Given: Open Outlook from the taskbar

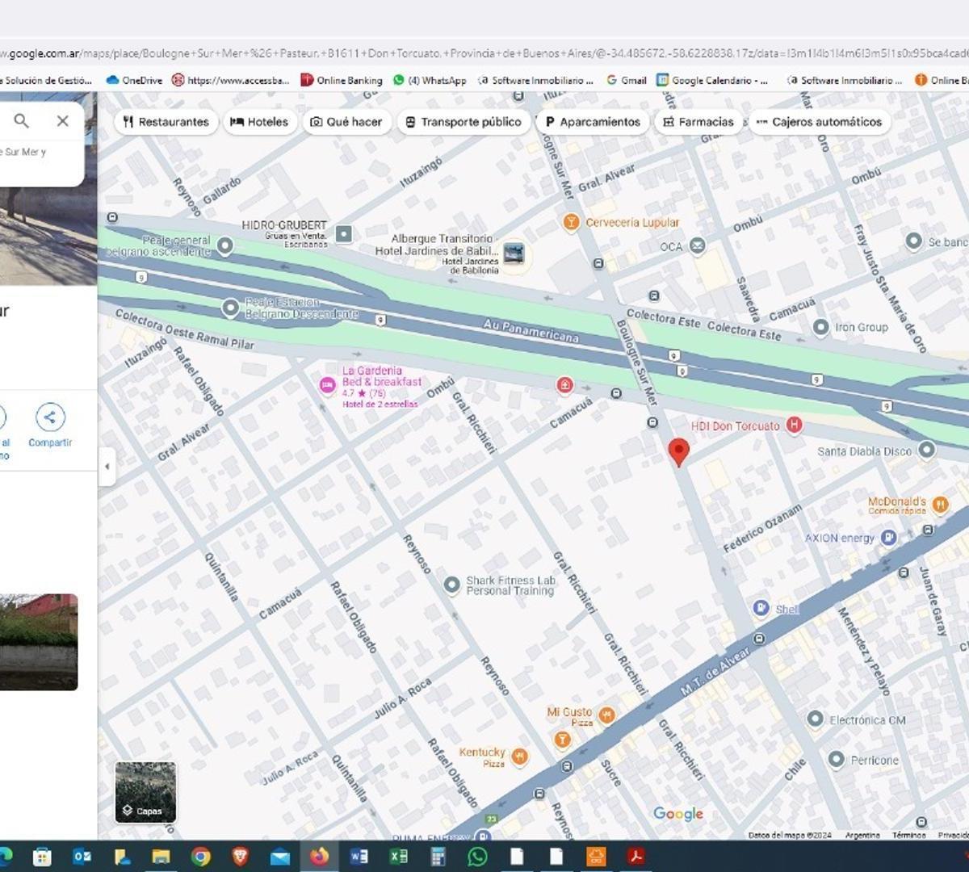Looking at the screenshot, I should 82,857.
